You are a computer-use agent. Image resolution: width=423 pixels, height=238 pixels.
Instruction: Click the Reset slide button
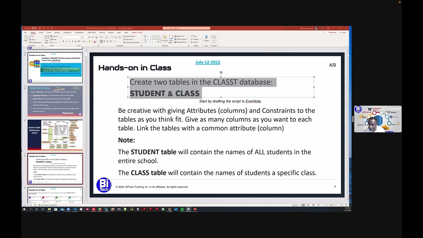pos(53,39)
